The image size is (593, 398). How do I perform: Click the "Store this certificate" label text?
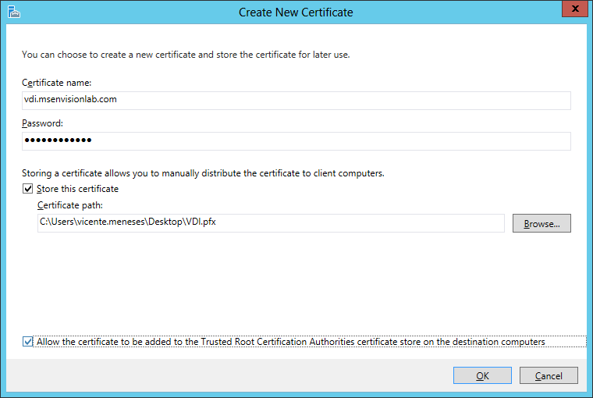pos(78,189)
